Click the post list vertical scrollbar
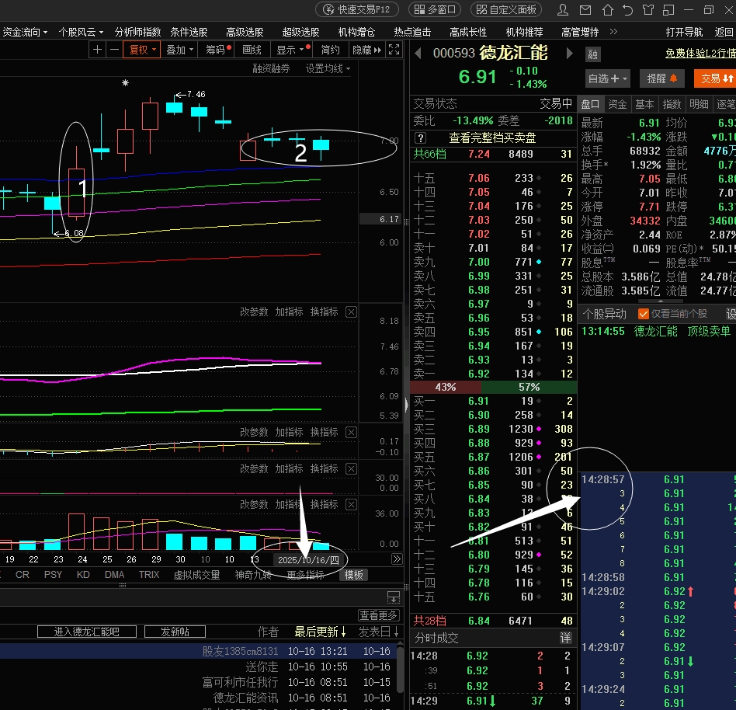The height and width of the screenshot is (710, 736). pos(400,670)
